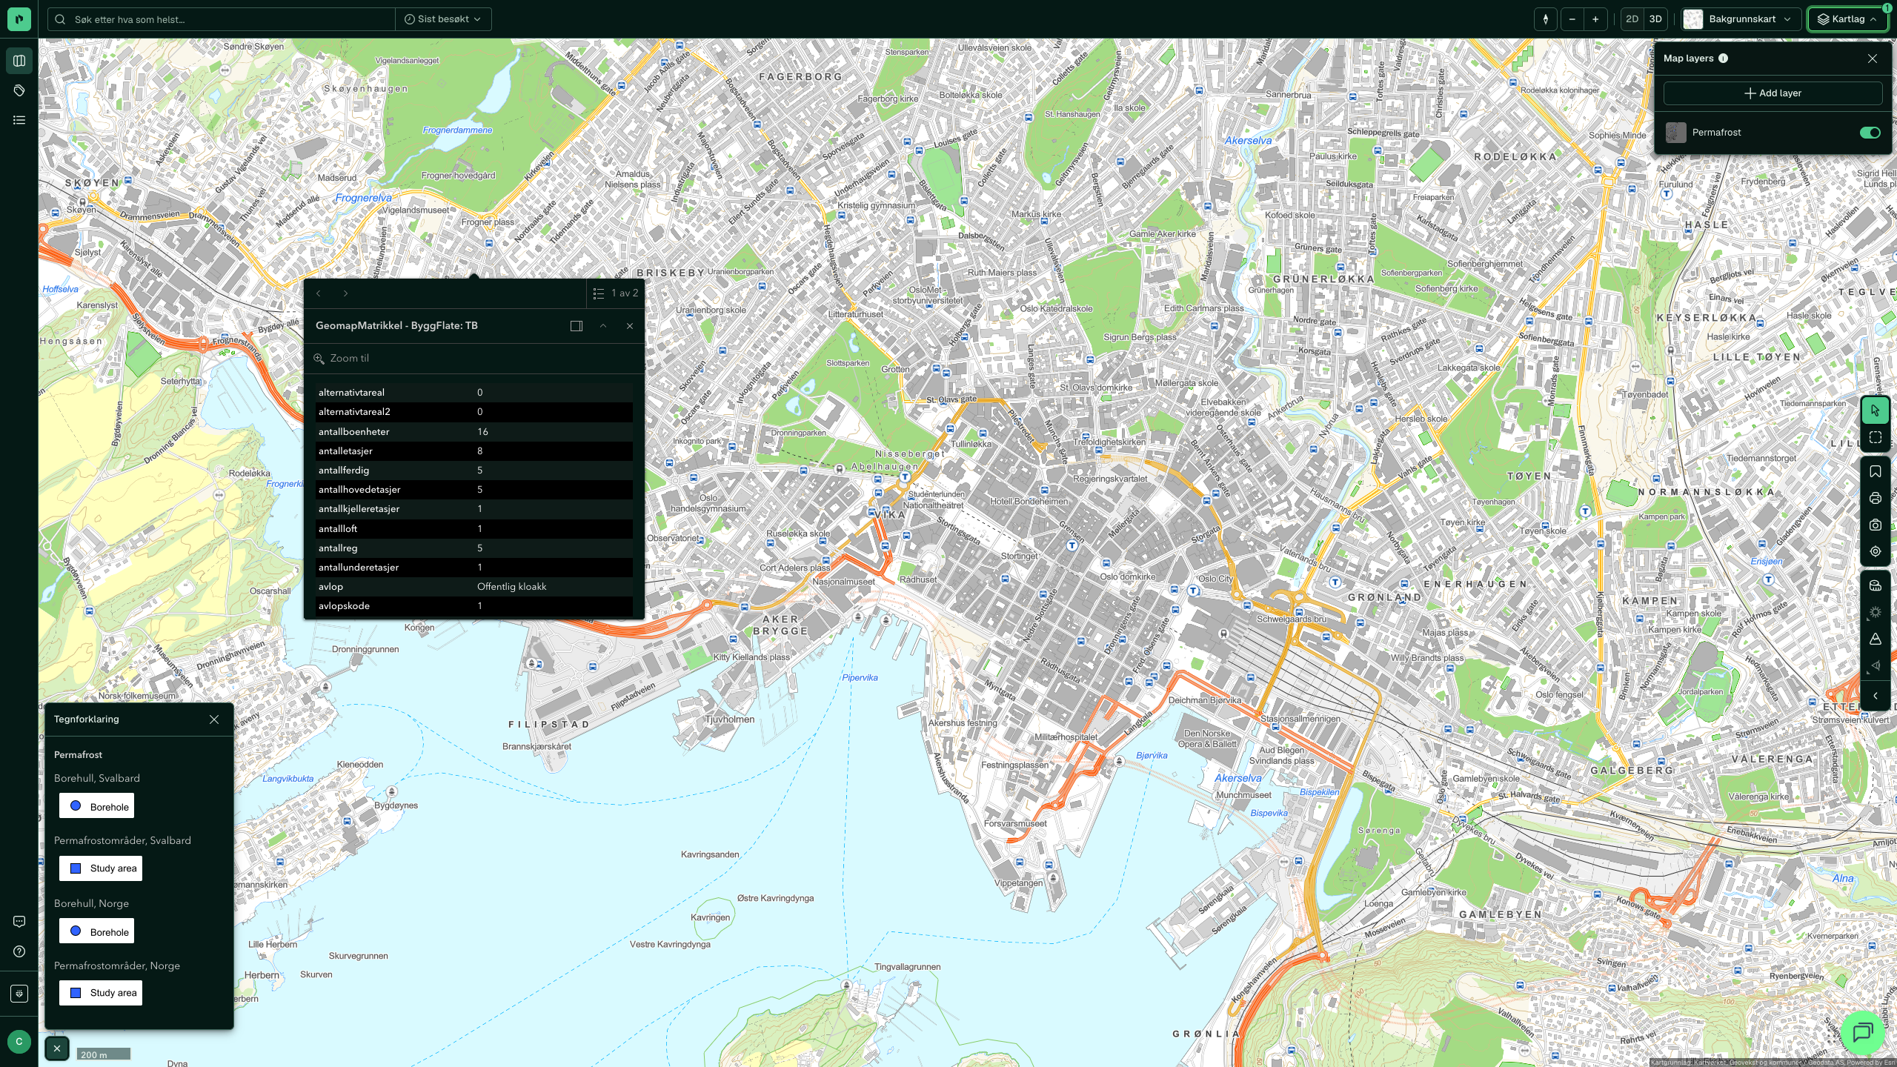Screen dimensions: 1897x1067
Task: Open the help question mark icon
Action: [19, 951]
